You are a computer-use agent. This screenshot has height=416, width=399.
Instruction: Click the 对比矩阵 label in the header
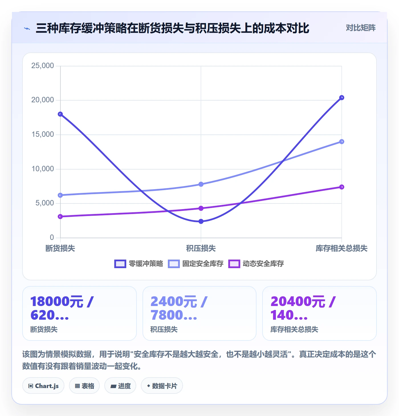pyautogui.click(x=361, y=28)
